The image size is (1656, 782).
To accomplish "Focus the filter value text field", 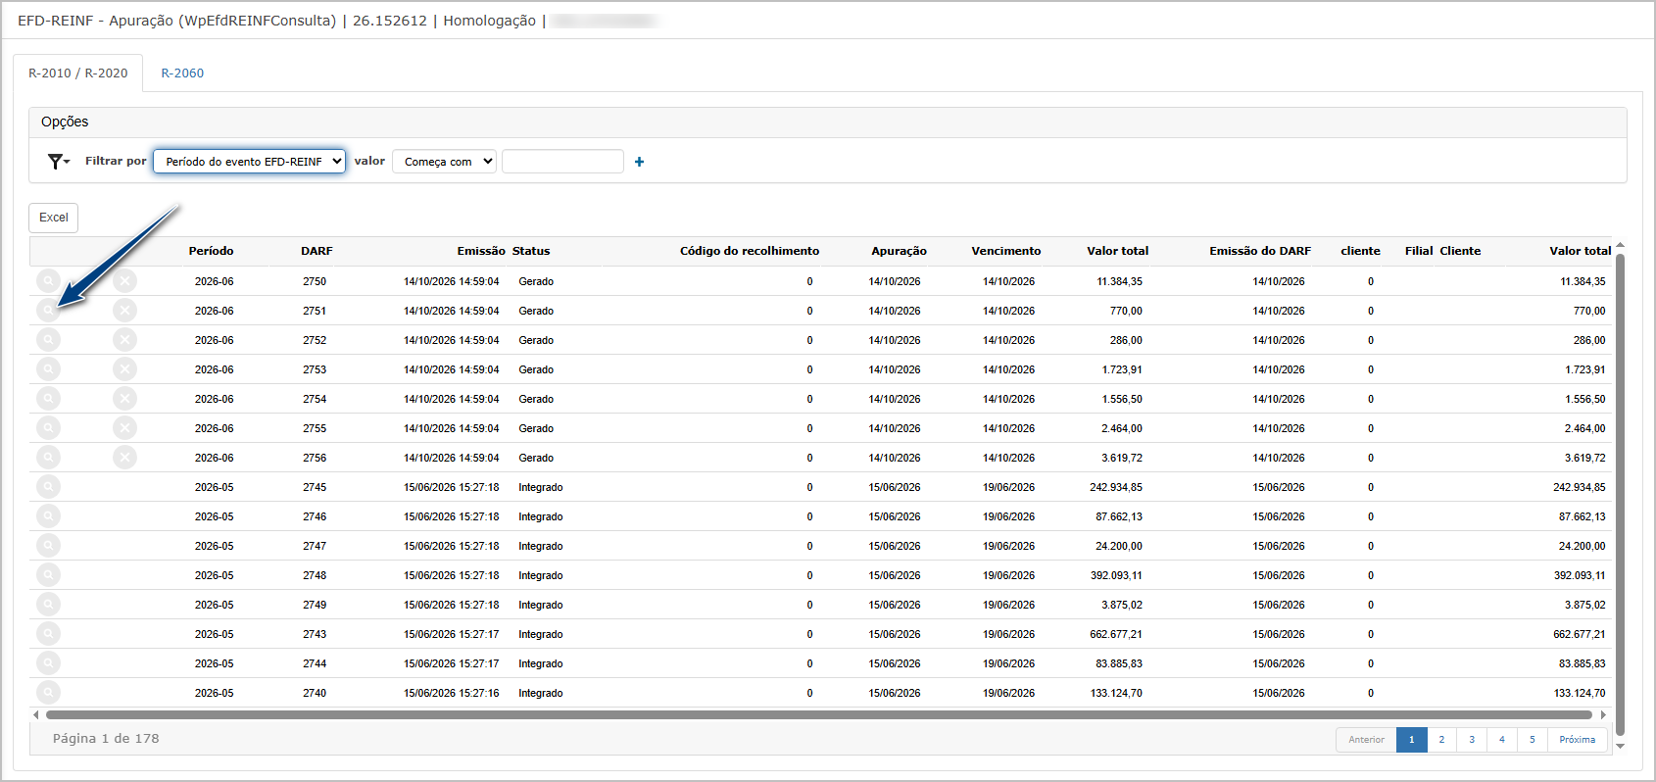I will [x=562, y=162].
